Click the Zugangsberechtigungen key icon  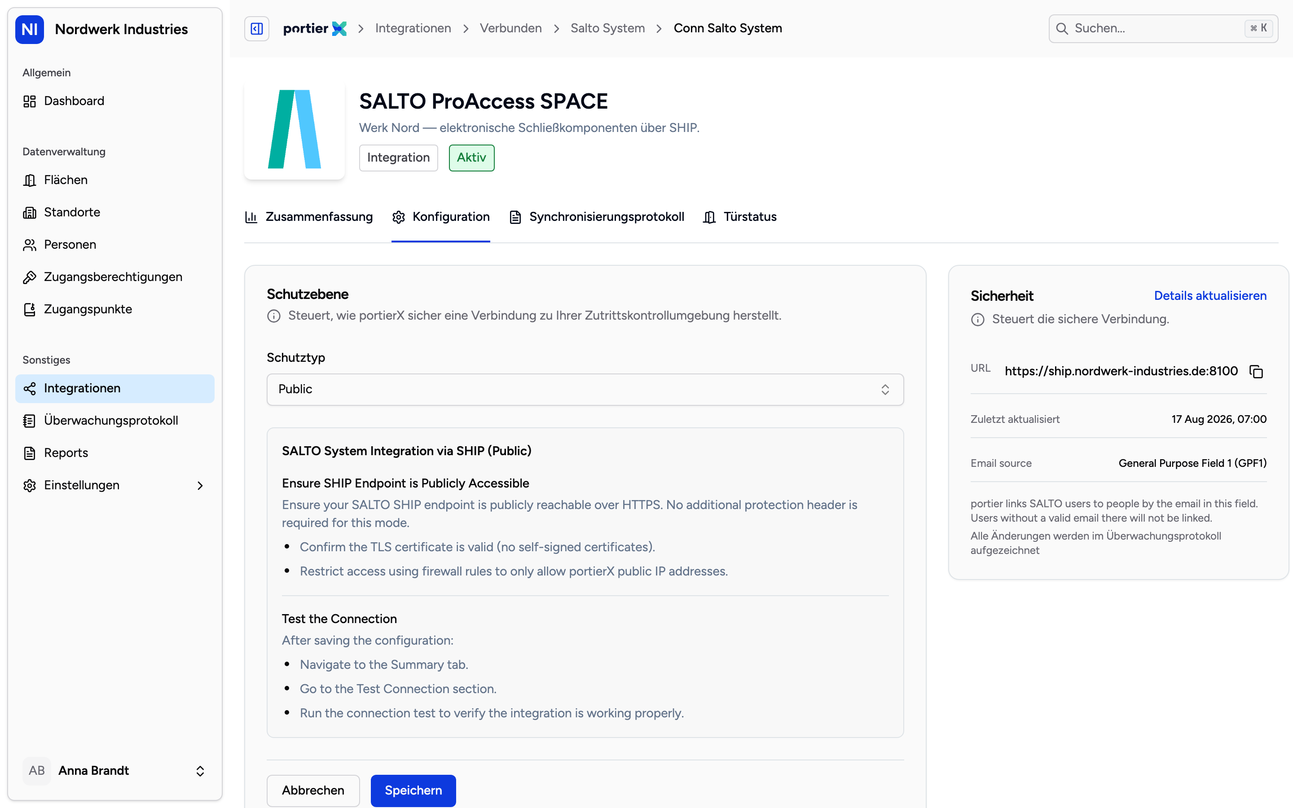click(29, 277)
